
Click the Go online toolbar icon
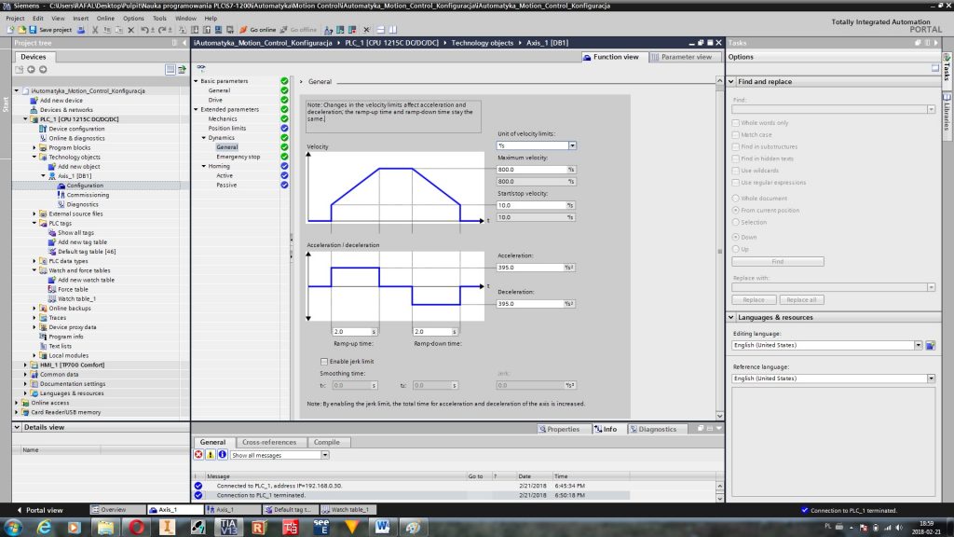click(258, 29)
